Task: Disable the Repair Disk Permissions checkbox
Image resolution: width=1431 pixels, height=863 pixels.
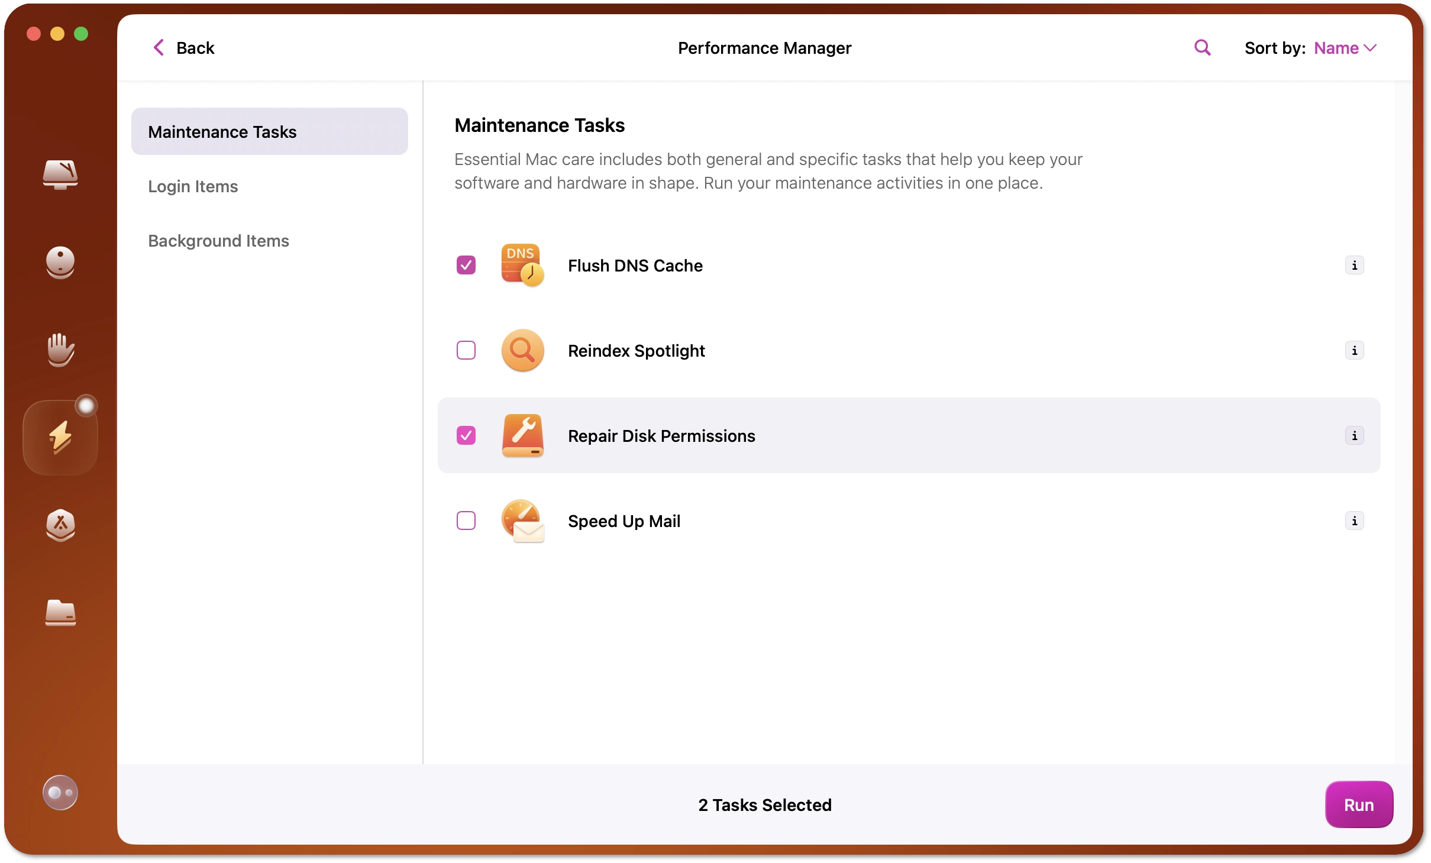Action: [466, 435]
